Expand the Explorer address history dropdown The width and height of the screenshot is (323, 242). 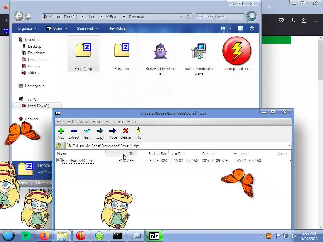(181, 17)
